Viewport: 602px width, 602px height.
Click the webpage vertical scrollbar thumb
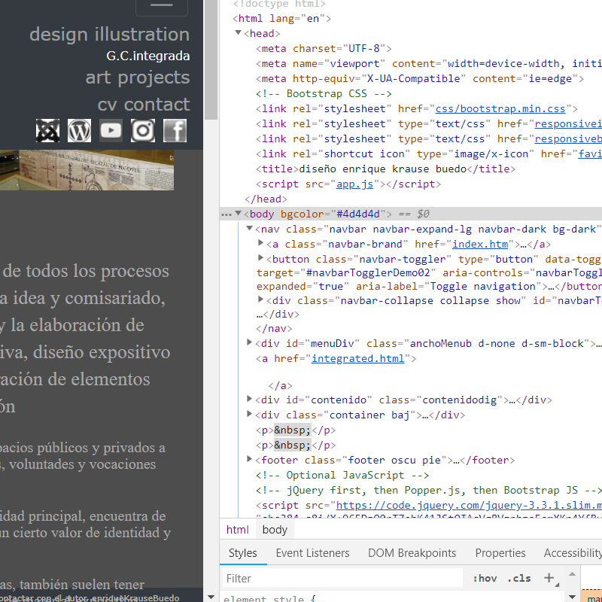coord(211,59)
